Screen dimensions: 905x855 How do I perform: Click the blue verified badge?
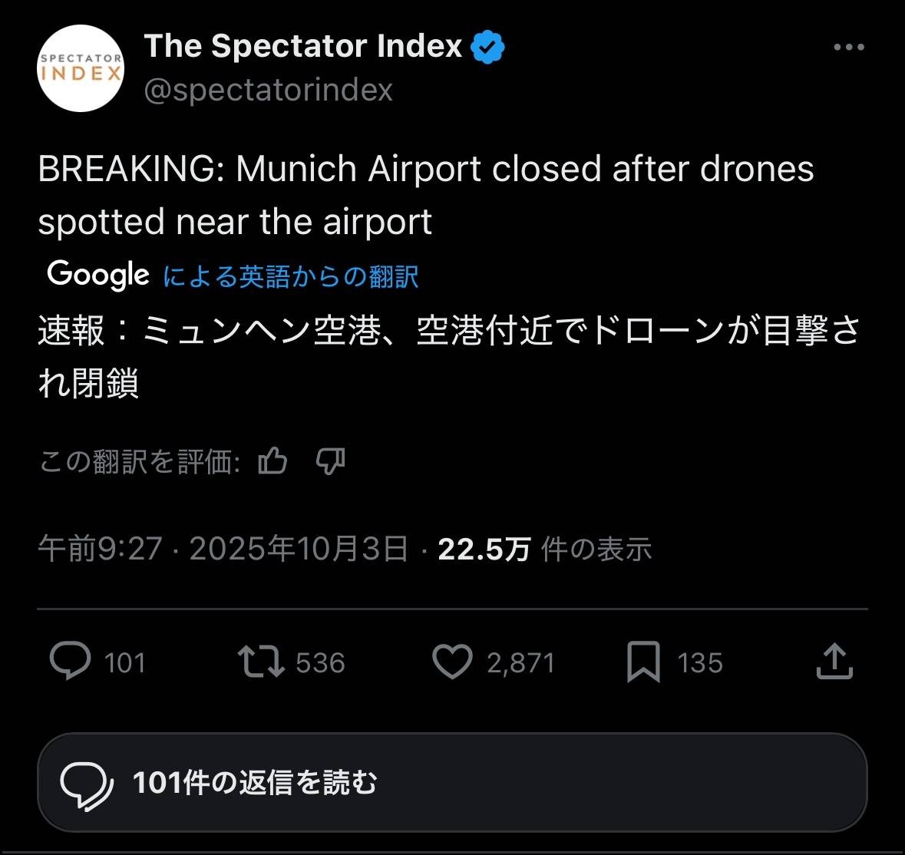[x=487, y=48]
